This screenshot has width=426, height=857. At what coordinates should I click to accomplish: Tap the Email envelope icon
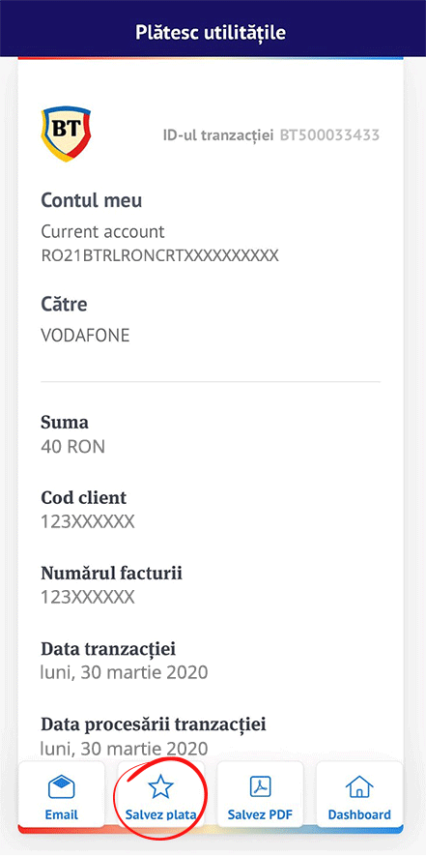(61, 787)
